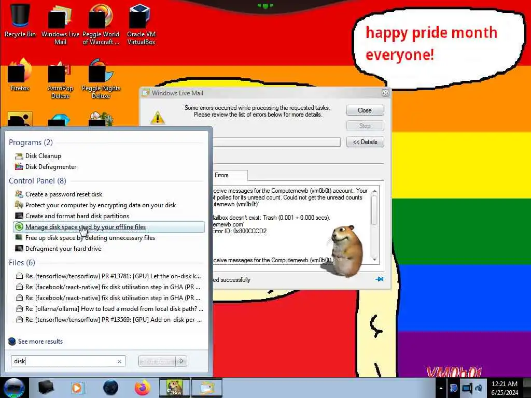
Task: Open ollama How to load a model email
Action: pyautogui.click(x=109, y=309)
